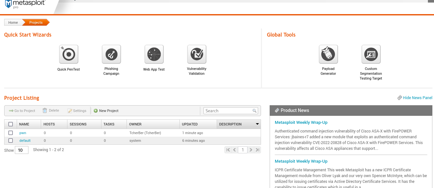Check the default project checkbox
434x188 pixels.
click(x=11, y=141)
